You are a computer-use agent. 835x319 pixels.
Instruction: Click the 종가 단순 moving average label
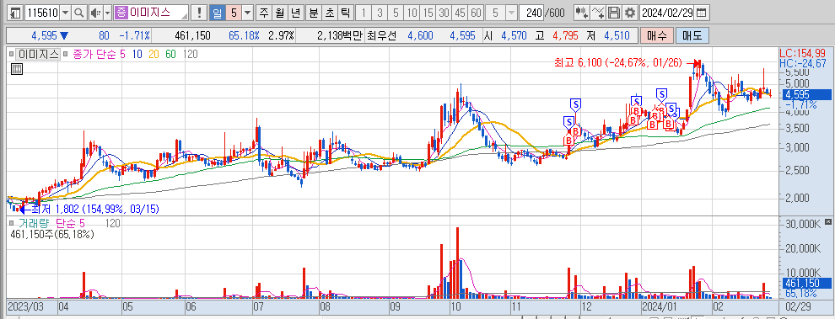click(x=94, y=54)
